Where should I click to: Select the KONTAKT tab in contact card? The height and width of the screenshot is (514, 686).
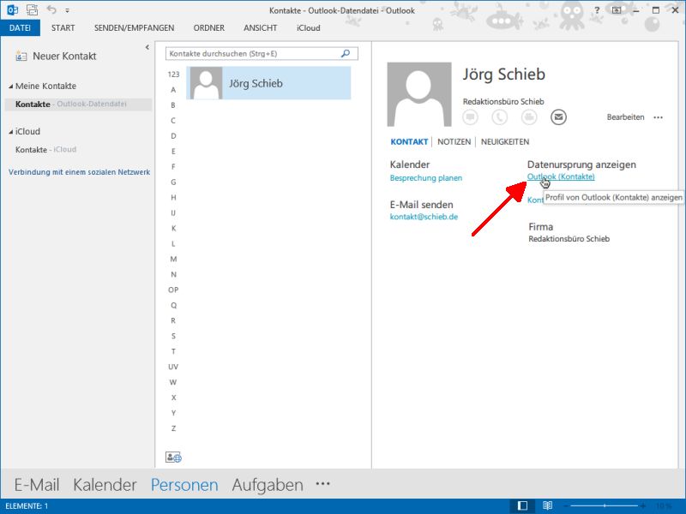pyautogui.click(x=409, y=141)
